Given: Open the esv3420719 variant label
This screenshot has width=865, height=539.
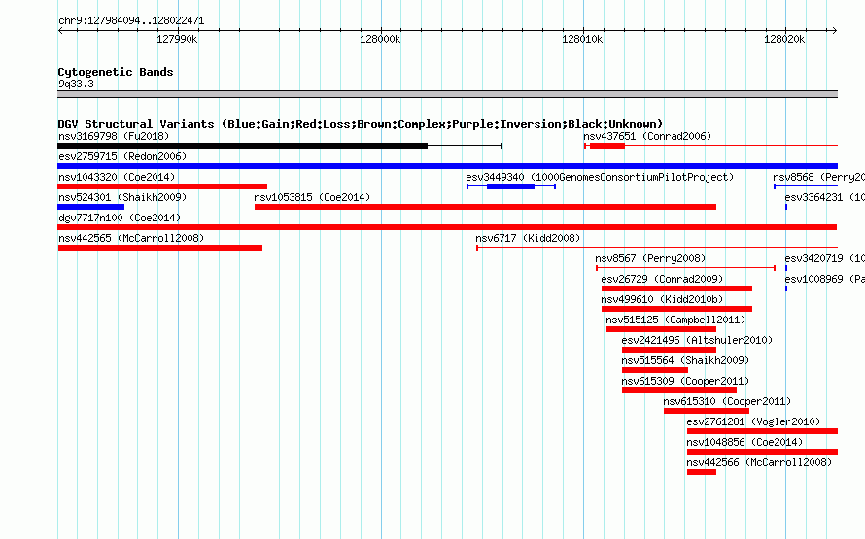Looking at the screenshot, I should pos(825,258).
